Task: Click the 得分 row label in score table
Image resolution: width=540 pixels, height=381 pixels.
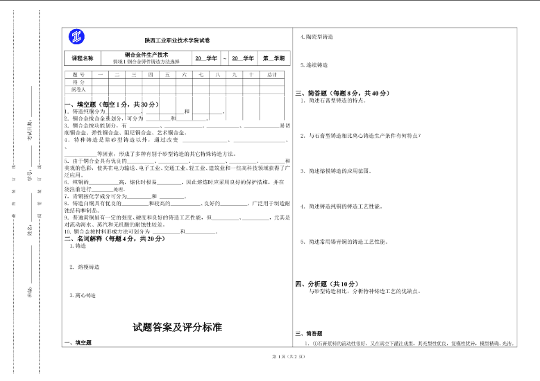Action: [x=78, y=82]
